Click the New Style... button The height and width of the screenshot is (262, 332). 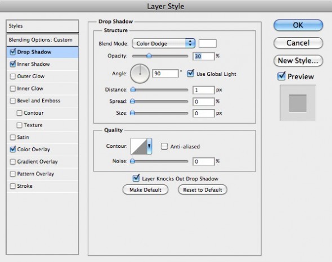pos(298,61)
